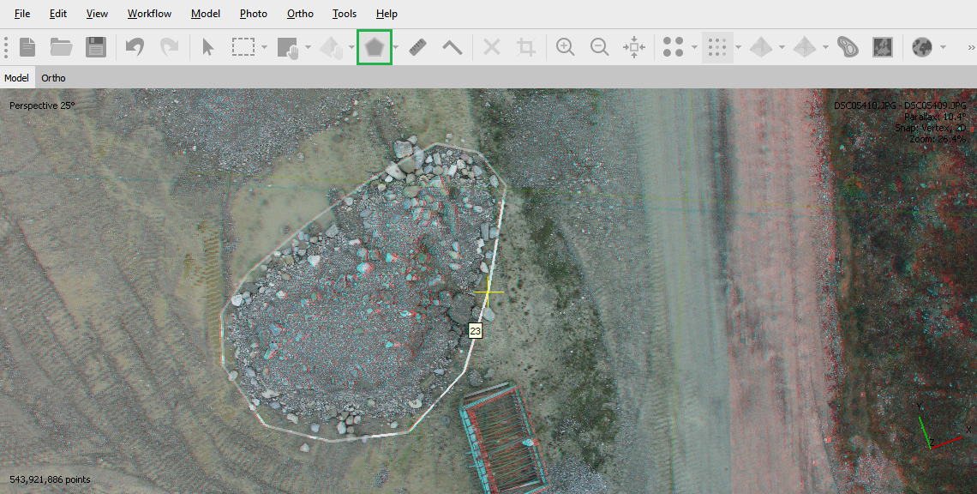Image resolution: width=977 pixels, height=494 pixels.
Task: Open the Ortho menu
Action: point(300,14)
